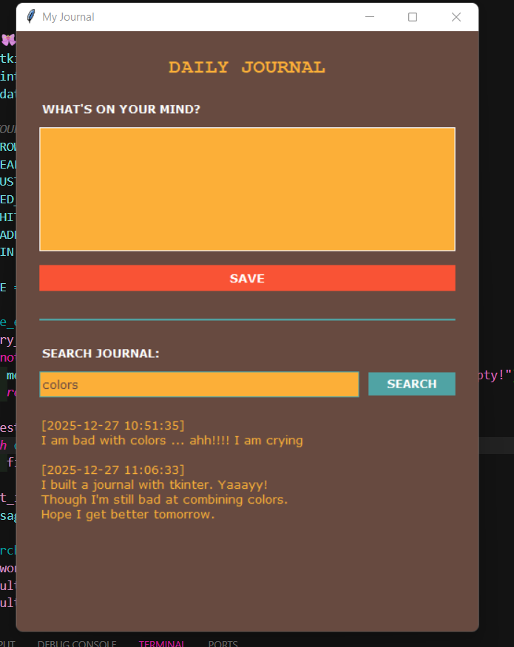This screenshot has width=514, height=647.
Task: Click the search field containing 'colors'
Action: pos(199,385)
